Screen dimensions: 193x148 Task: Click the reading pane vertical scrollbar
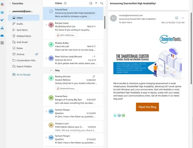[x=191, y=48]
